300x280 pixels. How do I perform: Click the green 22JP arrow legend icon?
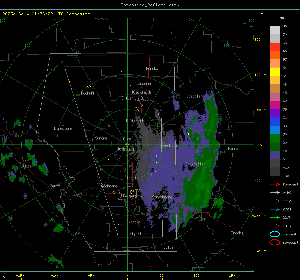[275, 217]
